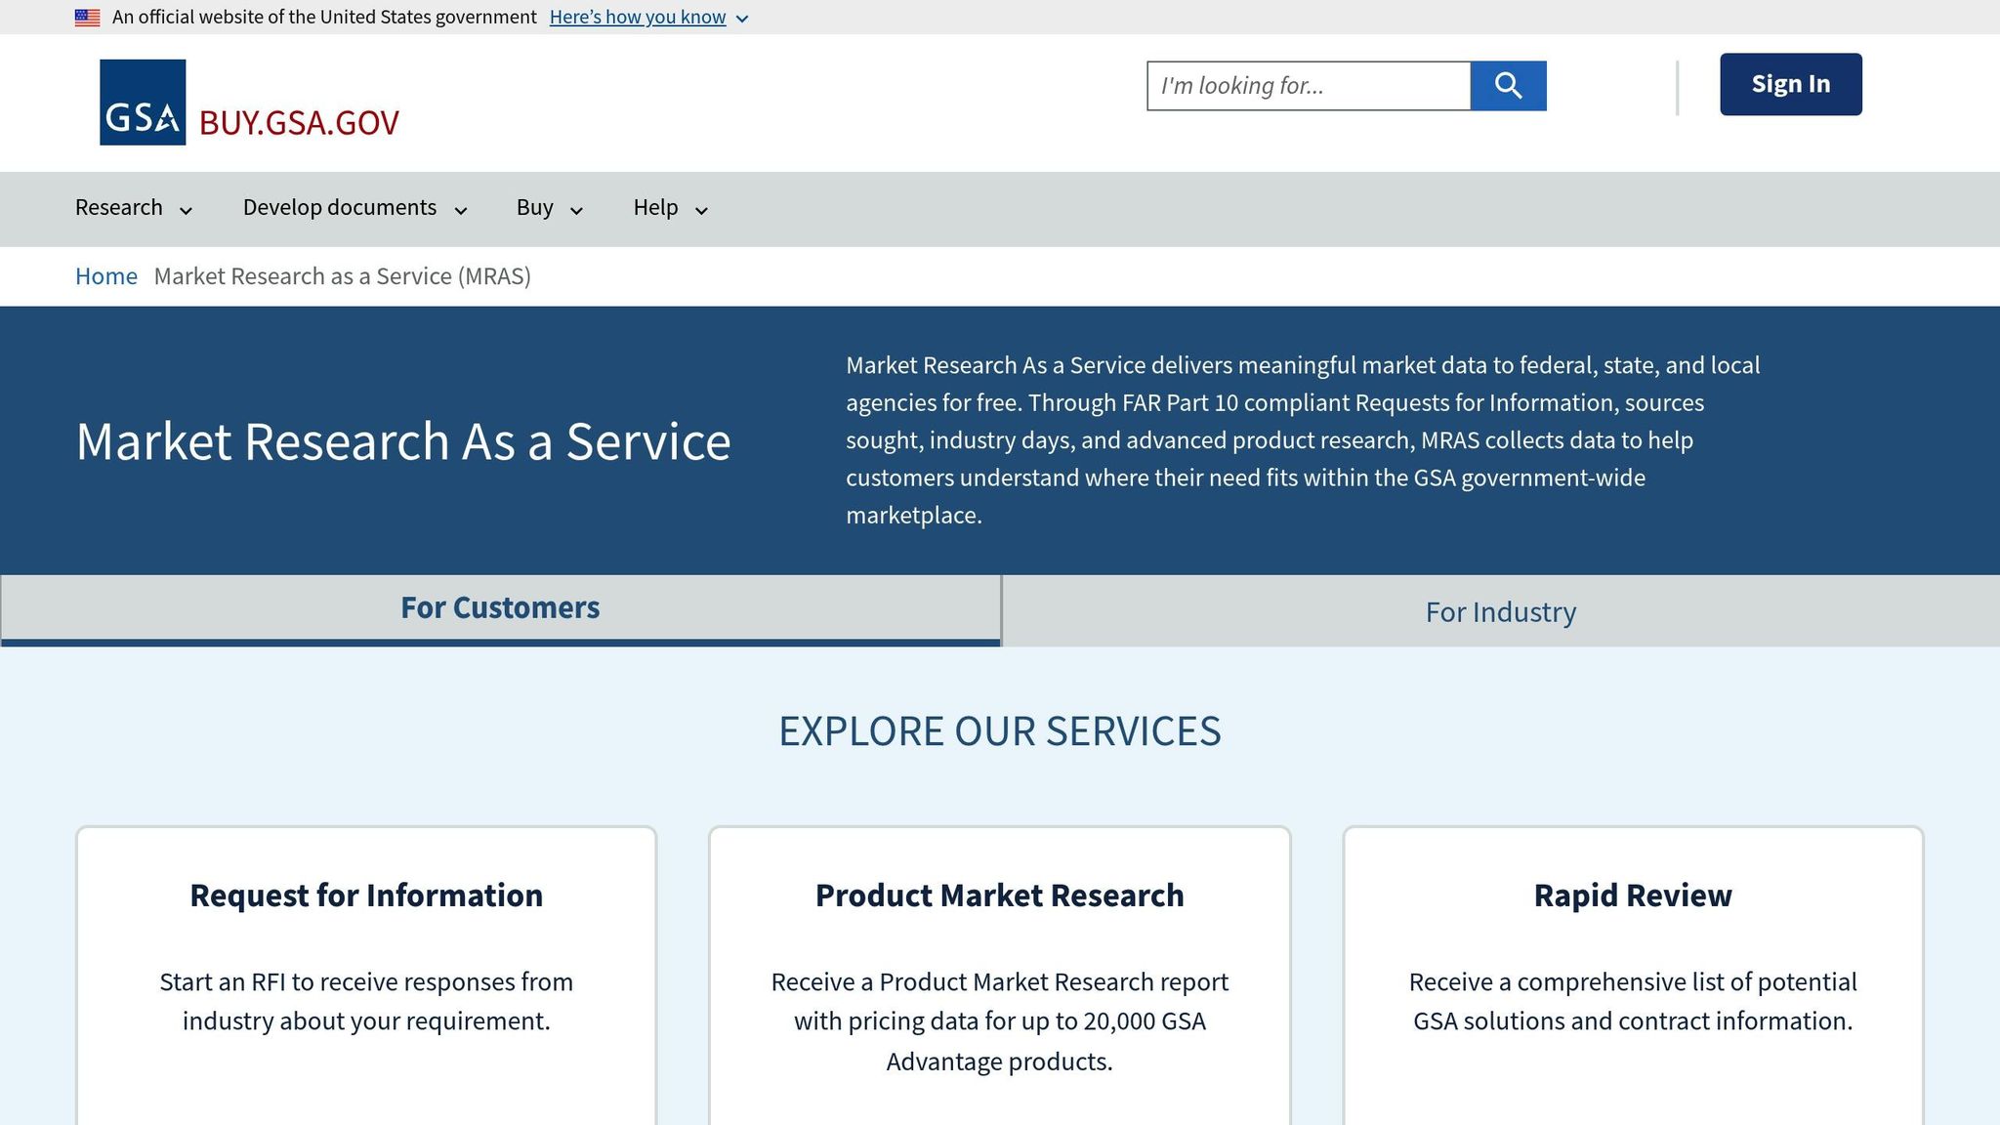Expand the "Here's how you know" disclosure
2000x1125 pixels.
[x=648, y=18]
